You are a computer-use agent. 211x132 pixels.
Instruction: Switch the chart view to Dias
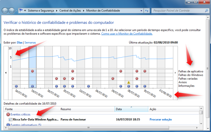(20, 42)
